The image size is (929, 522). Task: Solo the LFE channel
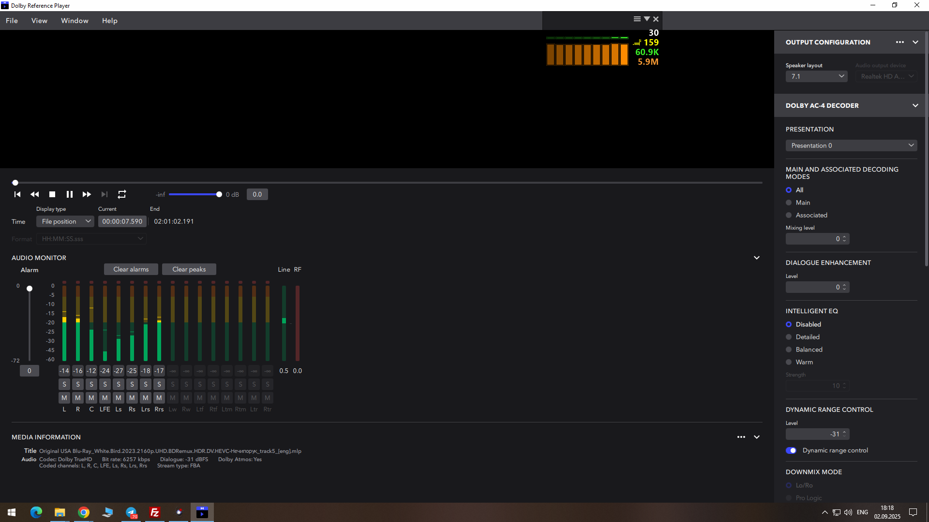105,384
